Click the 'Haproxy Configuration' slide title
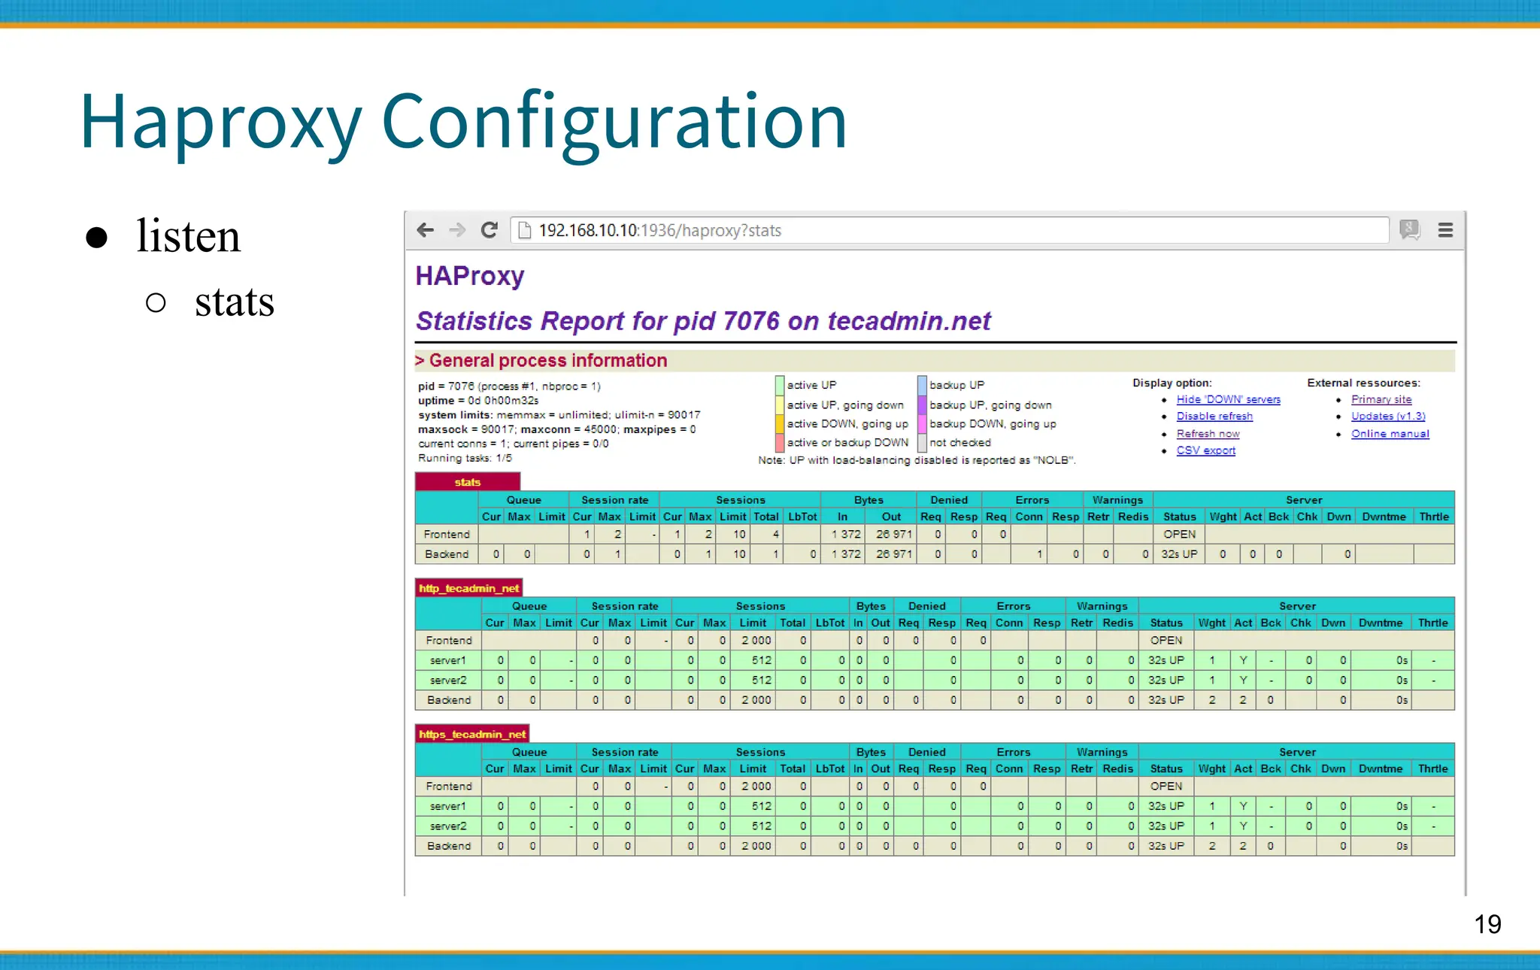 (463, 123)
